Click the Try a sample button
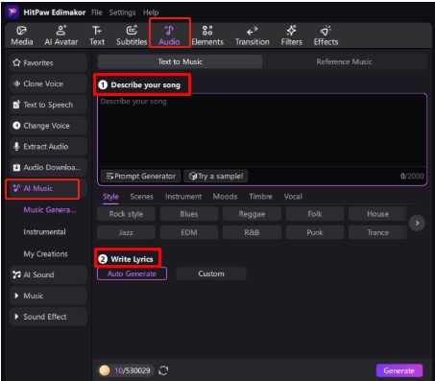Viewport: 435px width, 381px height. (216, 176)
